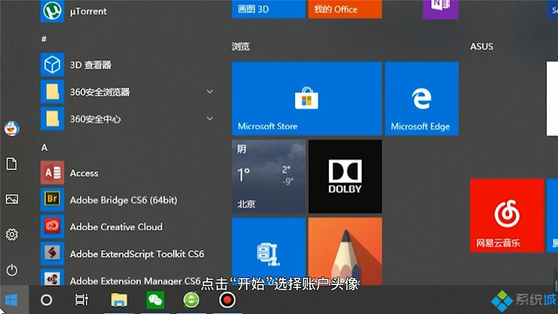Open 360 browser on the taskbar
558x314 pixels.
(191, 300)
